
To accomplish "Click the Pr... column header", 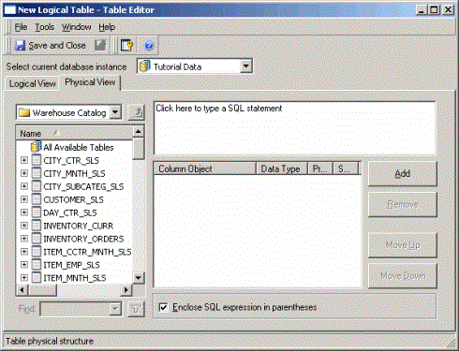I will click(x=320, y=168).
